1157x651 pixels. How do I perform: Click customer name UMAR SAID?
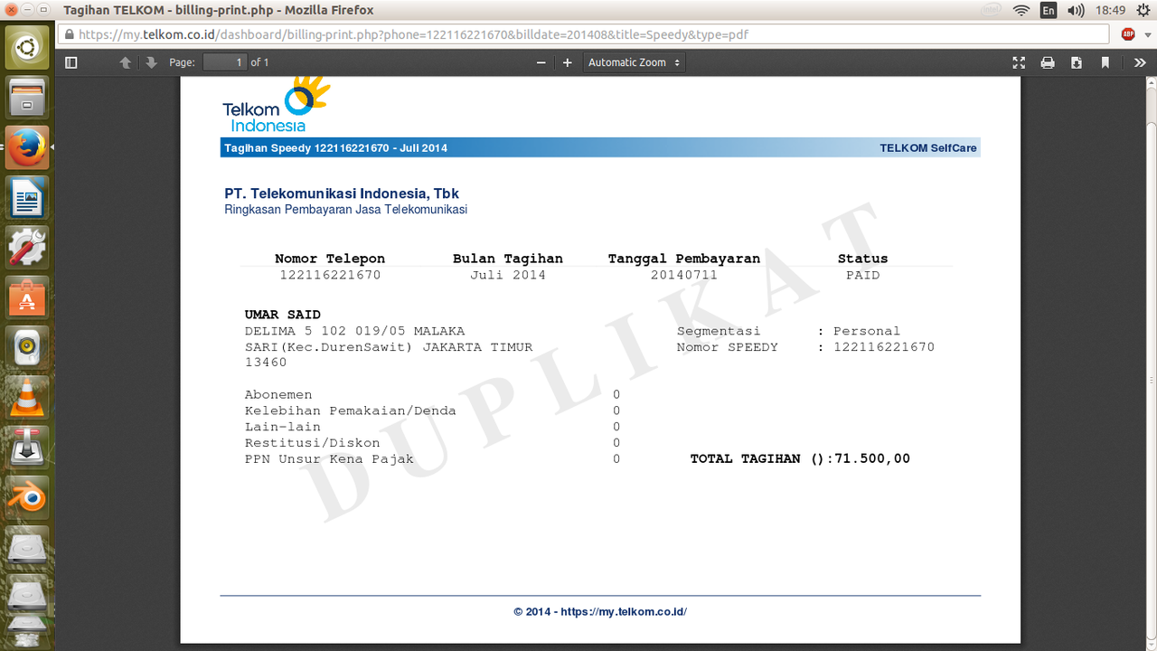click(x=283, y=315)
